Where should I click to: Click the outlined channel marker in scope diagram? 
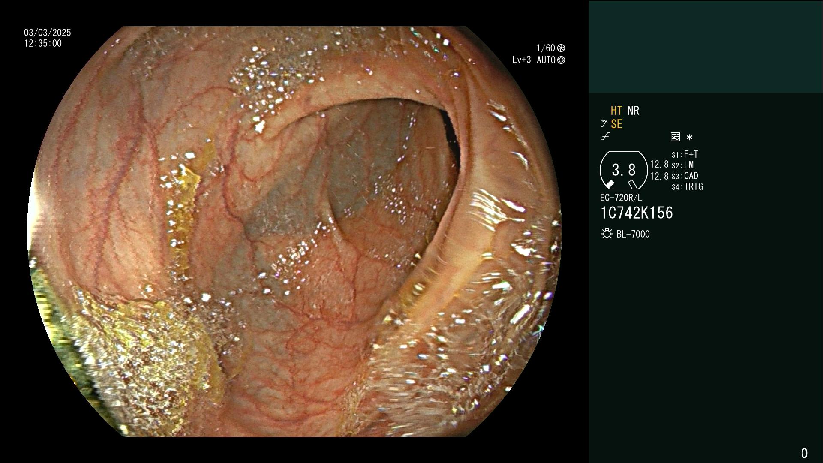[x=632, y=184]
